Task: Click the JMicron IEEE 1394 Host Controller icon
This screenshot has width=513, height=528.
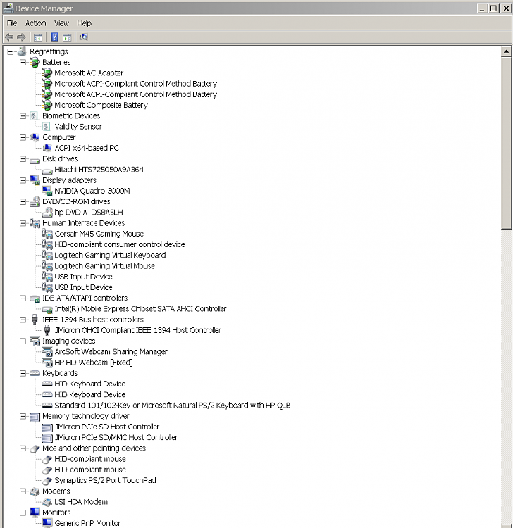Action: pyautogui.click(x=47, y=330)
